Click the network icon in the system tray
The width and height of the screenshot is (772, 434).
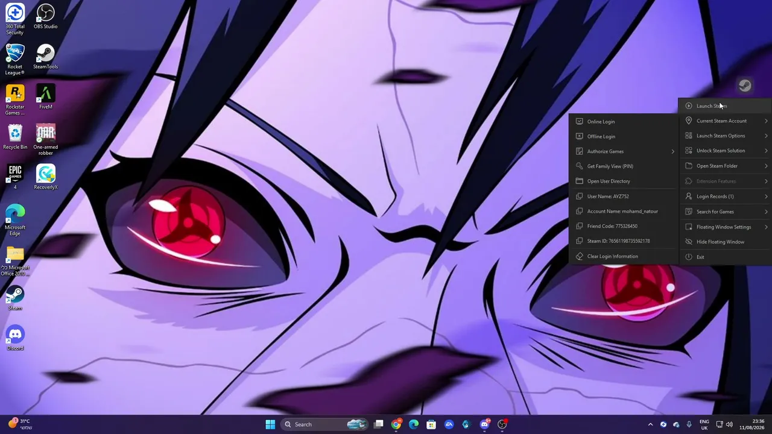[x=719, y=424]
